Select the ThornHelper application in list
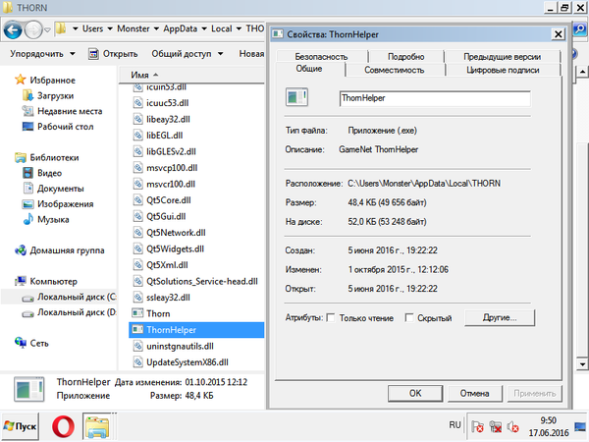 tap(196, 330)
